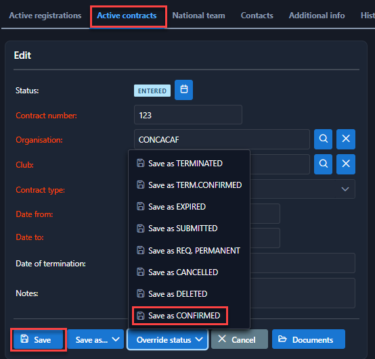375x359 pixels.
Task: Search for an Organisation with magnifier icon
Action: (x=323, y=139)
